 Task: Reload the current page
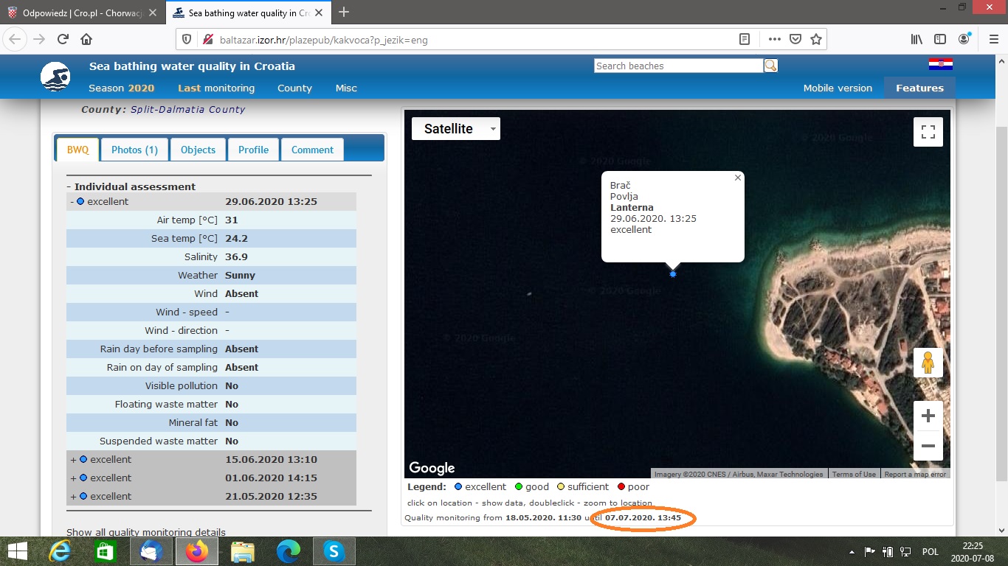click(63, 39)
